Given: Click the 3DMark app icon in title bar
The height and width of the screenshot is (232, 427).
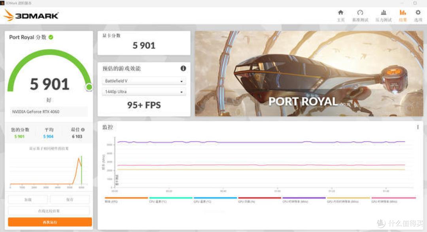Looking at the screenshot, I should tap(2, 3).
